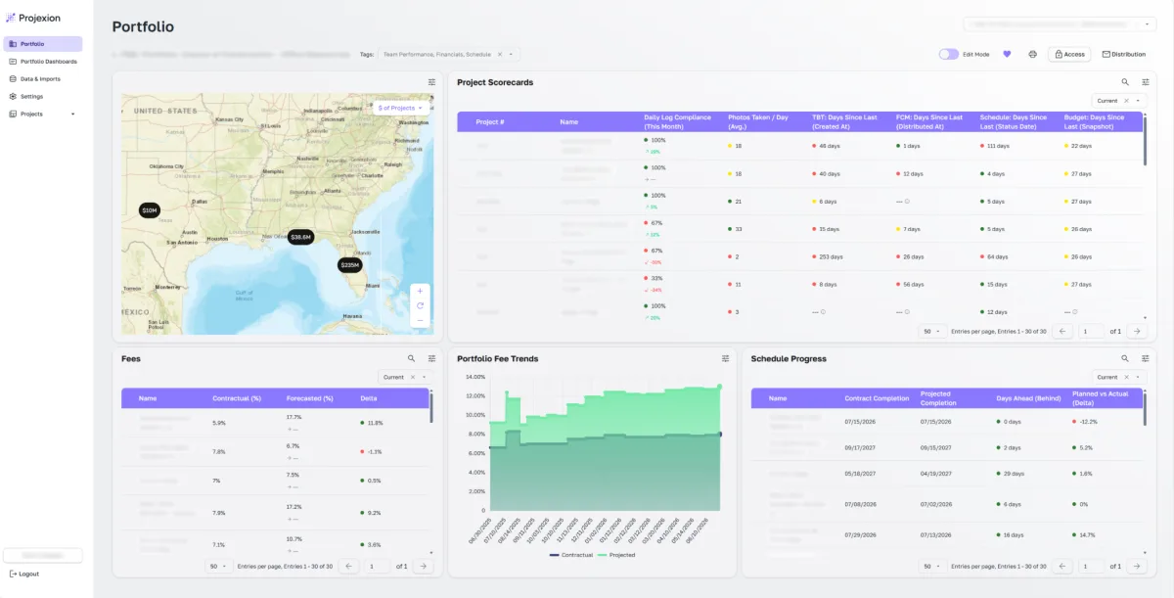Open Portfolio Dashboards in the sidebar
1174x598 pixels.
(42, 62)
